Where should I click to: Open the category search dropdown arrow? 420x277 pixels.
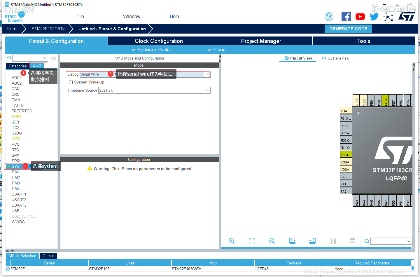click(45, 58)
